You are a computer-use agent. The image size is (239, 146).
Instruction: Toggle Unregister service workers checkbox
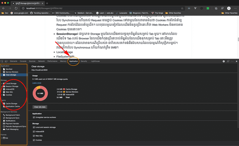click(34, 117)
